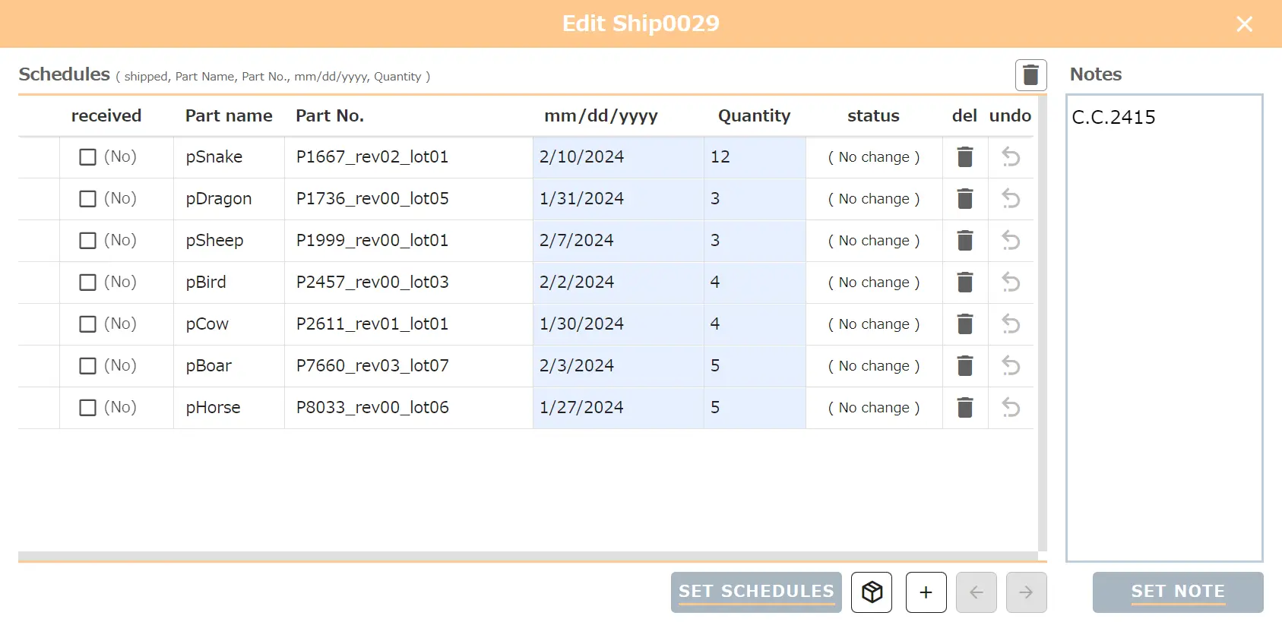
Task: Edit the date field 2/10/2024
Action: 617,157
